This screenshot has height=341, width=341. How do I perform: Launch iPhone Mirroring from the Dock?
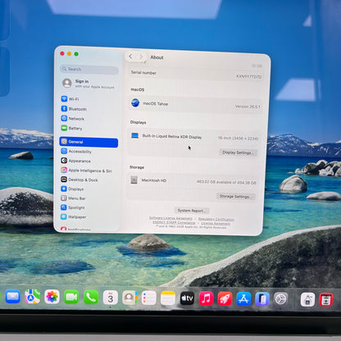(262, 299)
